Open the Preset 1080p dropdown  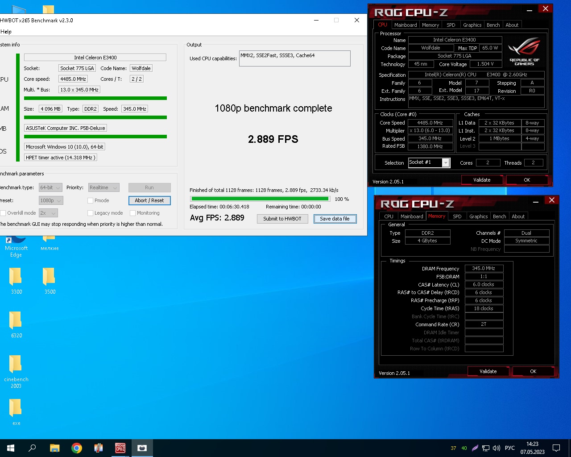point(50,201)
